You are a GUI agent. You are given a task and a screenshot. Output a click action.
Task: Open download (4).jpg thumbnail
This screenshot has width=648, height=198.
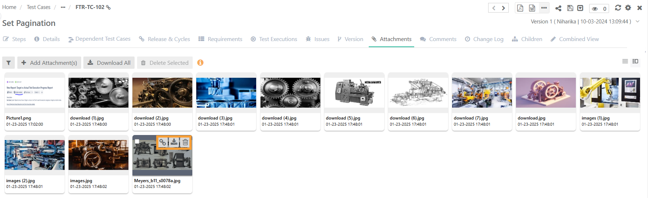point(290,93)
